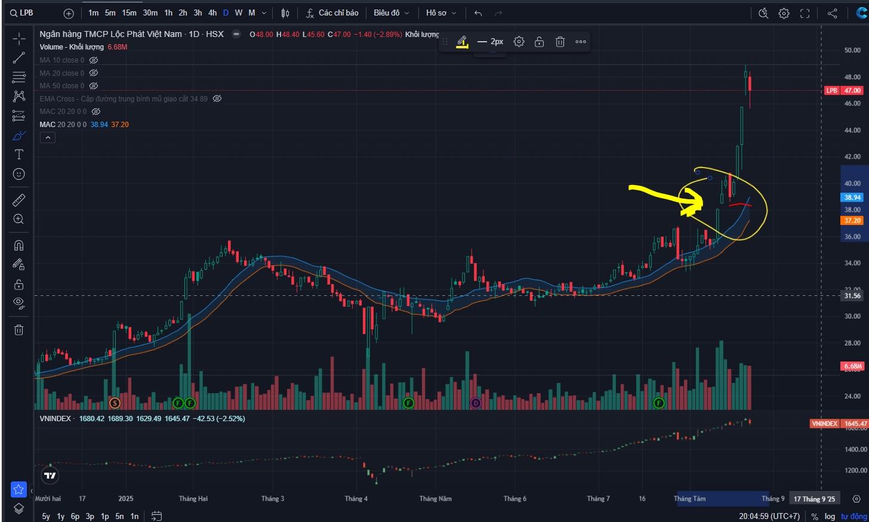The height and width of the screenshot is (522, 869).
Task: Switch to the 15m timeframe
Action: coord(129,13)
